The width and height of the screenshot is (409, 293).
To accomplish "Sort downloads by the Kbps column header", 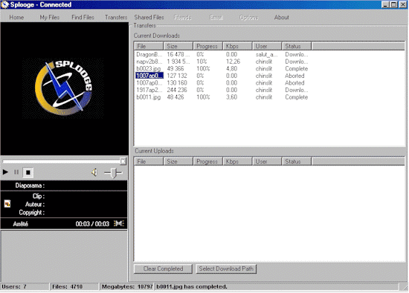I will pos(237,46).
